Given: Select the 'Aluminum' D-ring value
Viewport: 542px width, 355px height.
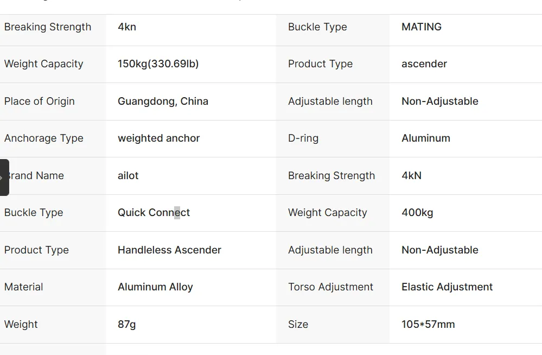Looking at the screenshot, I should coord(426,138).
